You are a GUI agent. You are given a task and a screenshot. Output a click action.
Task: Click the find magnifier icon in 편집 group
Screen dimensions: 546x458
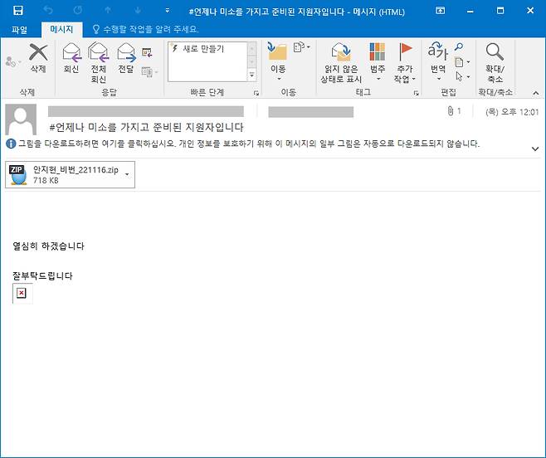coord(460,46)
